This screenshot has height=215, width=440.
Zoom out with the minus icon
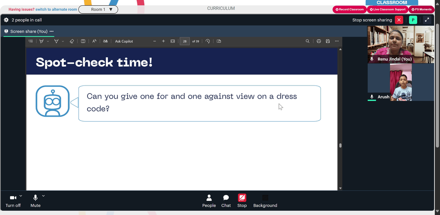(154, 41)
